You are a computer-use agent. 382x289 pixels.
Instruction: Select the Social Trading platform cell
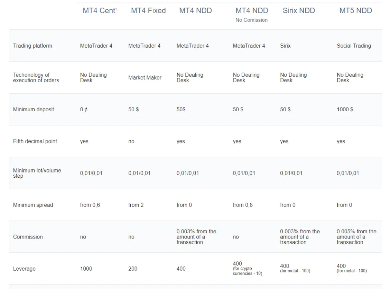click(x=354, y=46)
